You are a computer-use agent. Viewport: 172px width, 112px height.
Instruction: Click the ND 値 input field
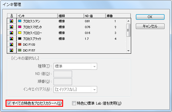63,74
